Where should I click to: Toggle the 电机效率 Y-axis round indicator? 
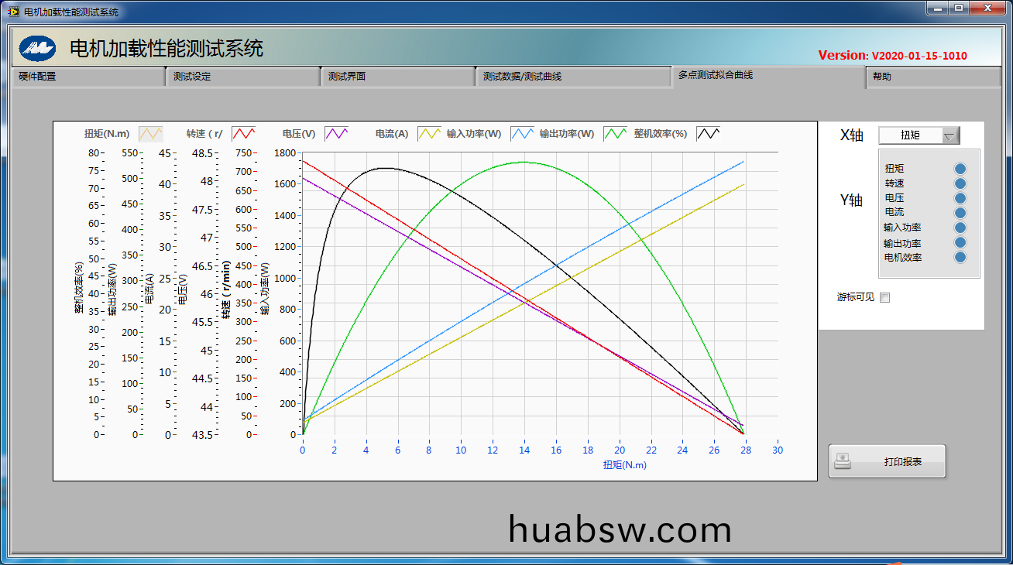[960, 257]
